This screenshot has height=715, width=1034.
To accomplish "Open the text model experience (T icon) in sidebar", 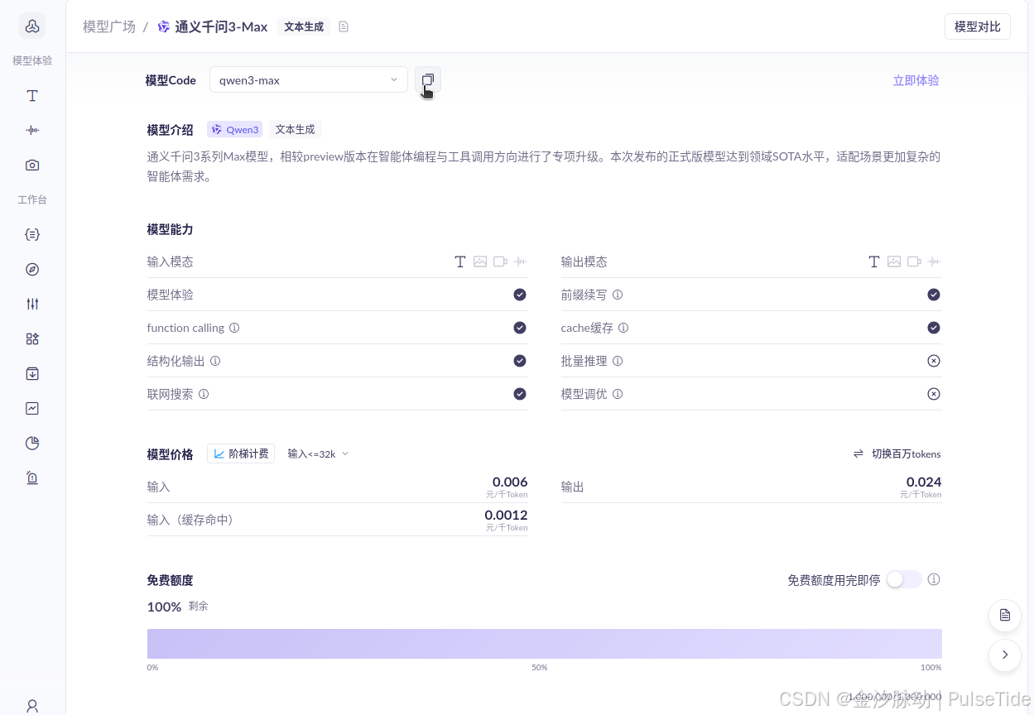I will coord(32,96).
